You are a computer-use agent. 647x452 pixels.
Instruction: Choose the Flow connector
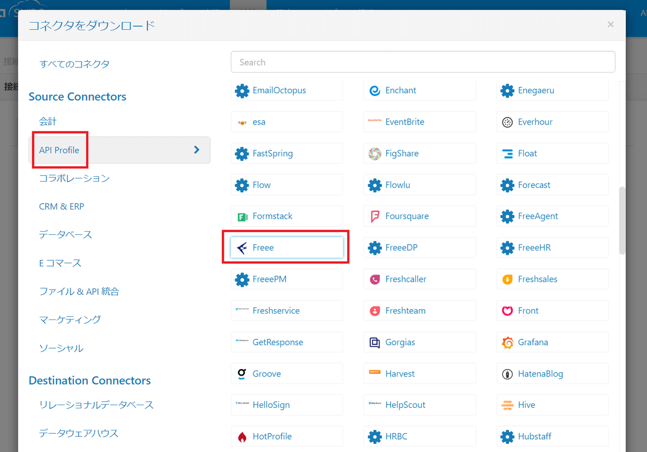tap(287, 185)
